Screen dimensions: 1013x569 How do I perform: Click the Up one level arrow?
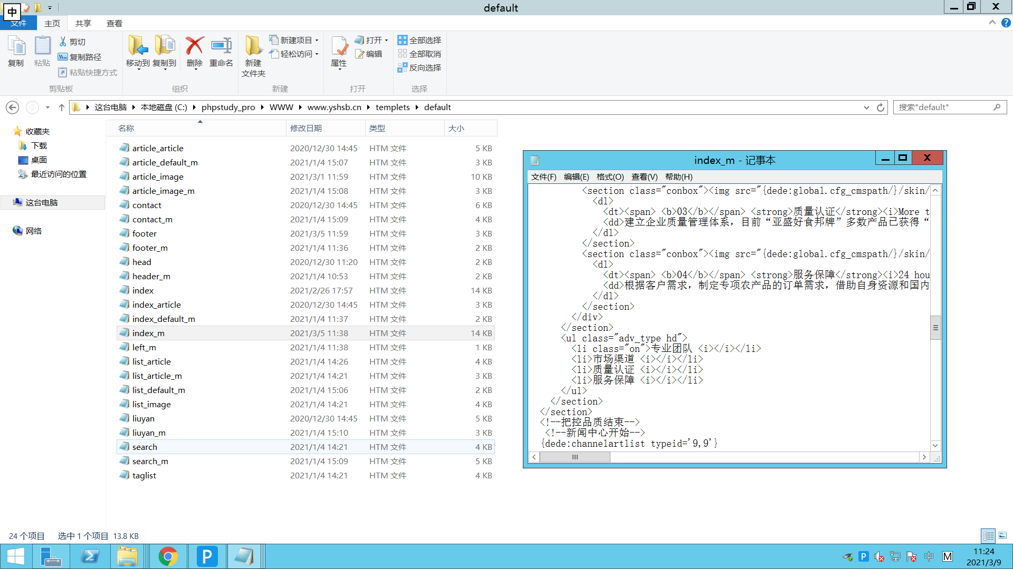pyautogui.click(x=62, y=107)
